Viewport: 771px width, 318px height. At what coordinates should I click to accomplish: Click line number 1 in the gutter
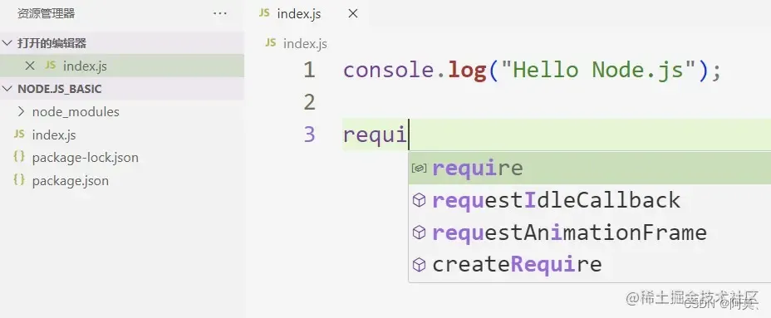tap(309, 71)
